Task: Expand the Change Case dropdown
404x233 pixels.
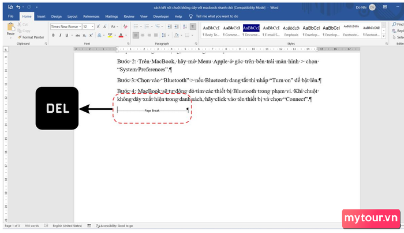Action: (x=118, y=26)
